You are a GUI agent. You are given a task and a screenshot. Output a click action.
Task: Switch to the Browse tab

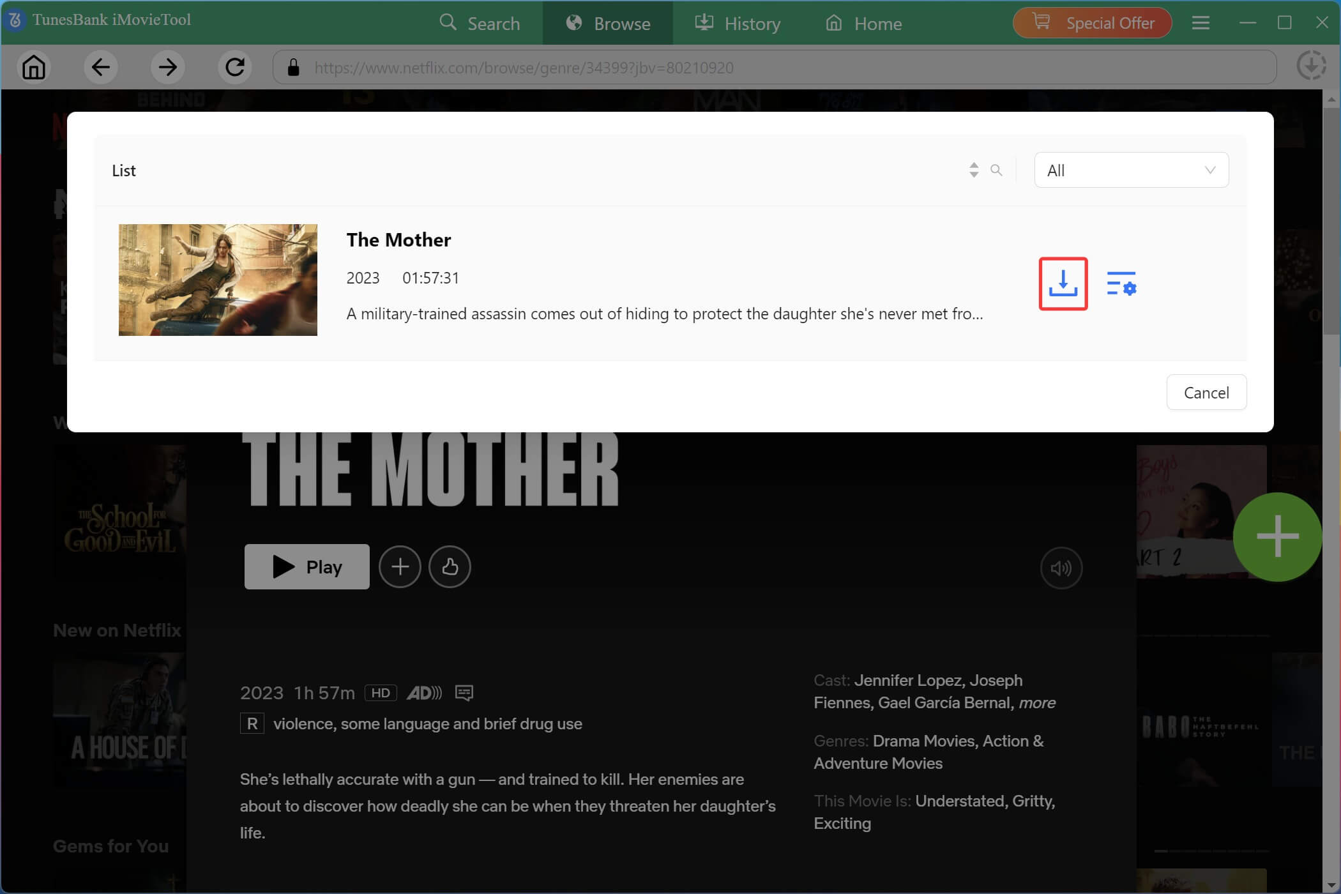coord(607,23)
